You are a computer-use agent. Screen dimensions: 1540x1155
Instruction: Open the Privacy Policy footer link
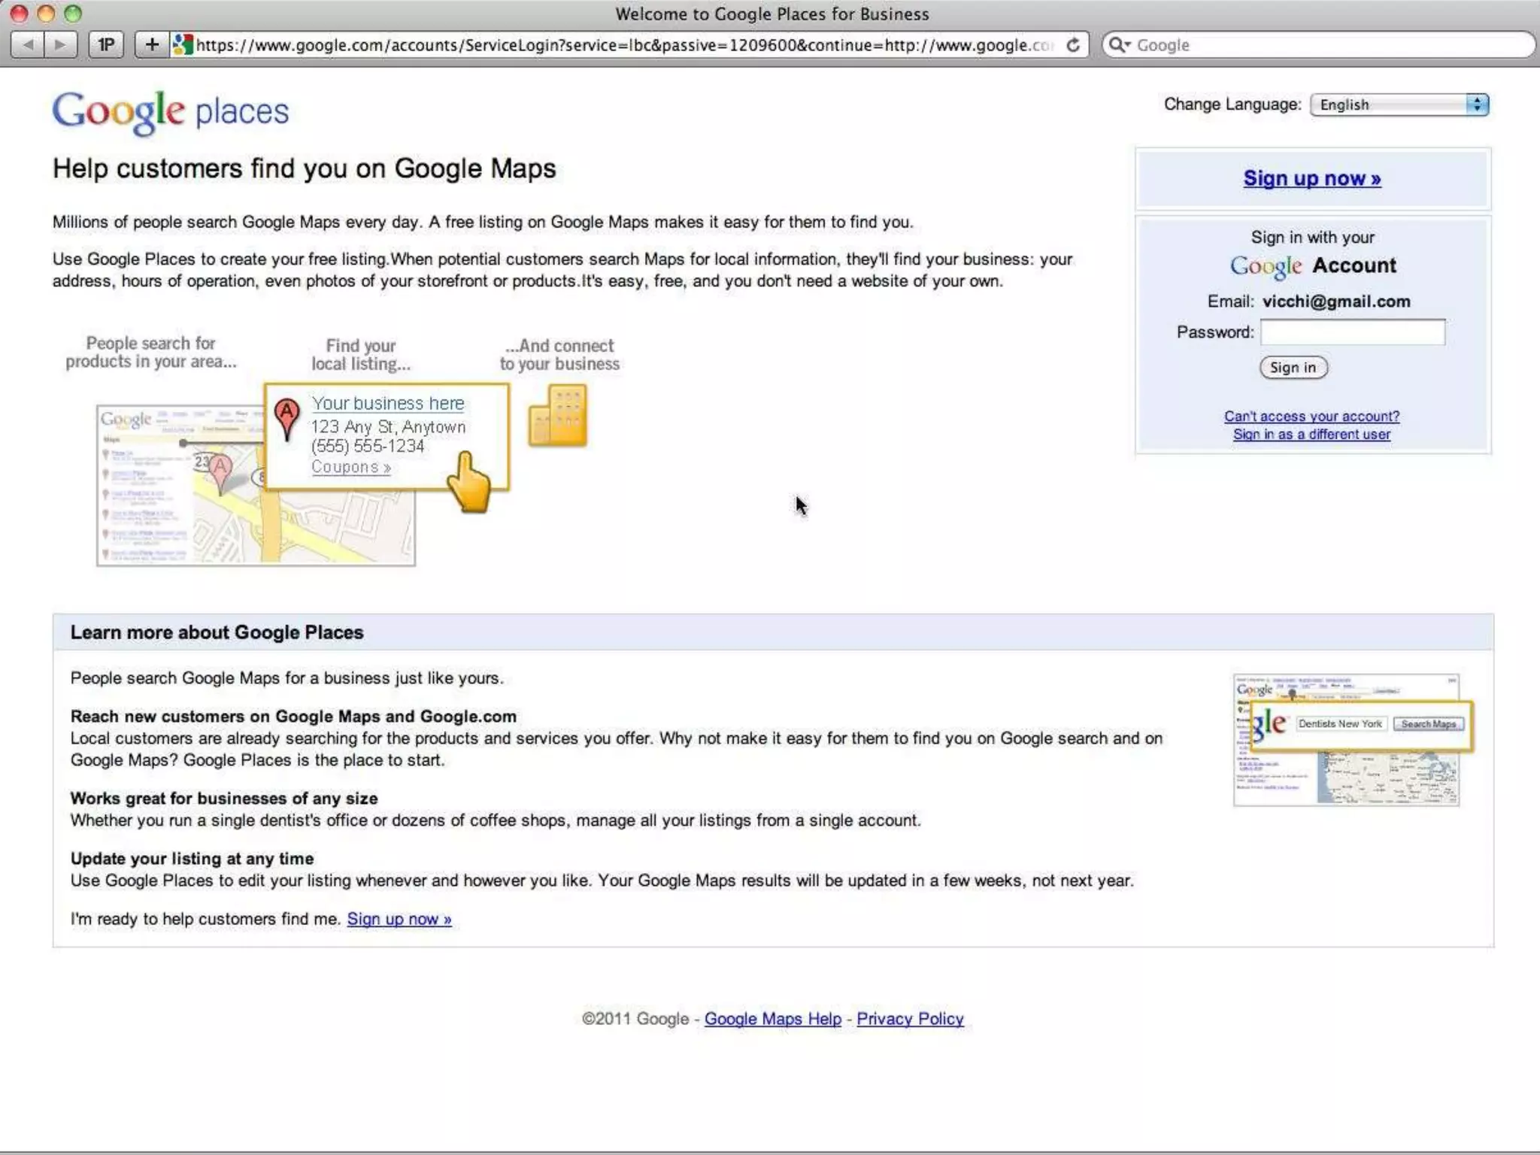(x=910, y=1020)
